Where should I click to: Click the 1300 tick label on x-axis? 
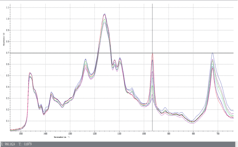[70, 134]
